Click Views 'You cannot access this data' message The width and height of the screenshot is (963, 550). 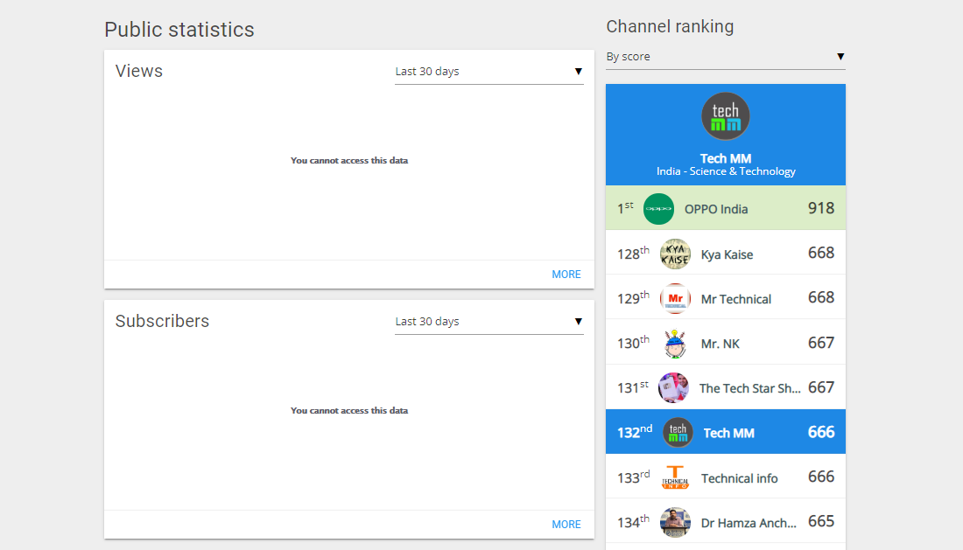pos(348,161)
